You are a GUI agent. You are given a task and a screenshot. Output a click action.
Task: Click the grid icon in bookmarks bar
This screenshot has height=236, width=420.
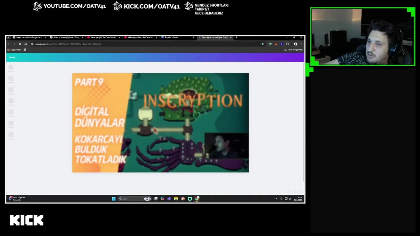[25, 50]
